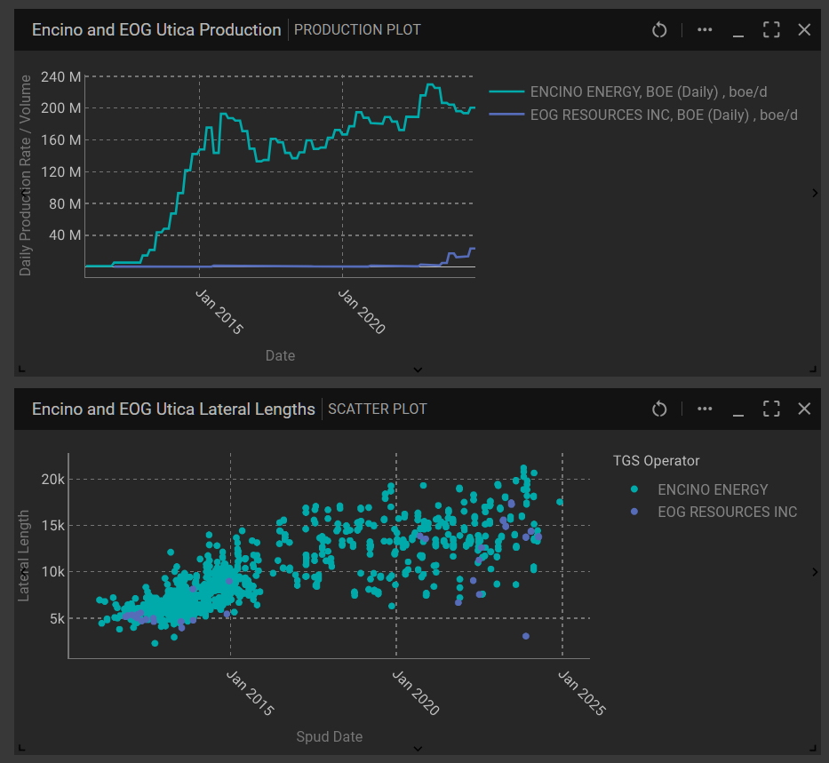Click the "PRODUCTION PLOT" panel type label
Image resolution: width=829 pixels, height=763 pixels.
tap(357, 29)
